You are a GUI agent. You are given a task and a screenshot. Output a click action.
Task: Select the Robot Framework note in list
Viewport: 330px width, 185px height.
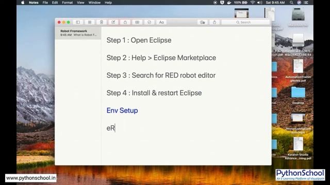[78, 33]
